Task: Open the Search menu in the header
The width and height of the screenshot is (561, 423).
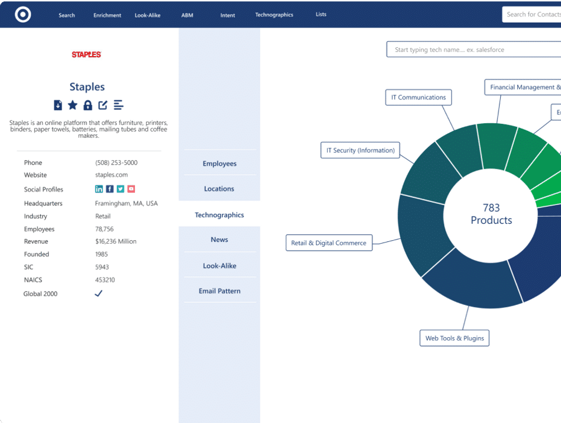Action: click(x=67, y=15)
